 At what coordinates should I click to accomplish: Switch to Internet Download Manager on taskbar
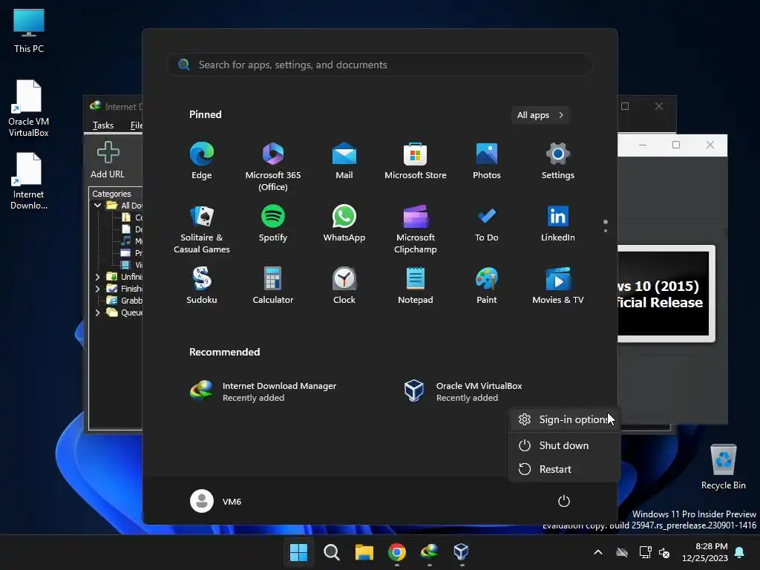tap(430, 552)
